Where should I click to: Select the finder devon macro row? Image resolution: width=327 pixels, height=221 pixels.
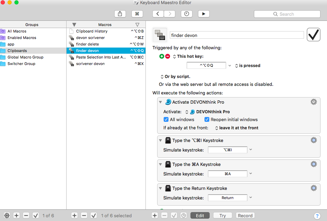click(106, 51)
